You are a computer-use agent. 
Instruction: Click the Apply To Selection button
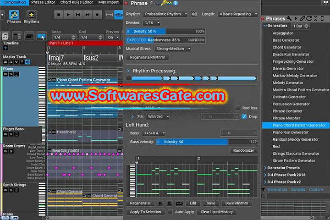(x=145, y=212)
